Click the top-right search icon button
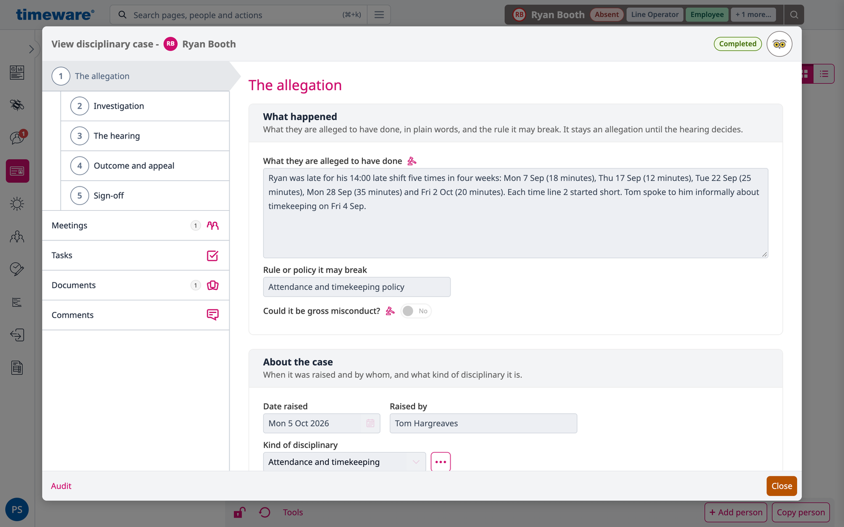The image size is (844, 527). tap(794, 15)
